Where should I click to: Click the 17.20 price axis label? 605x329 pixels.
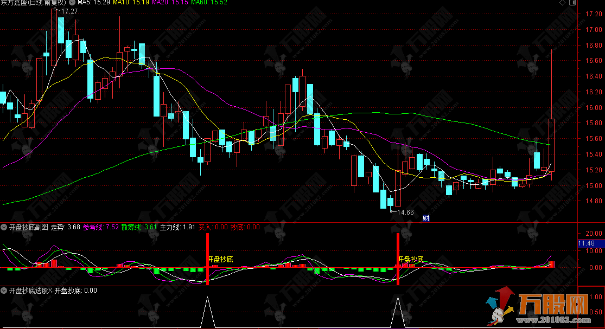594,14
